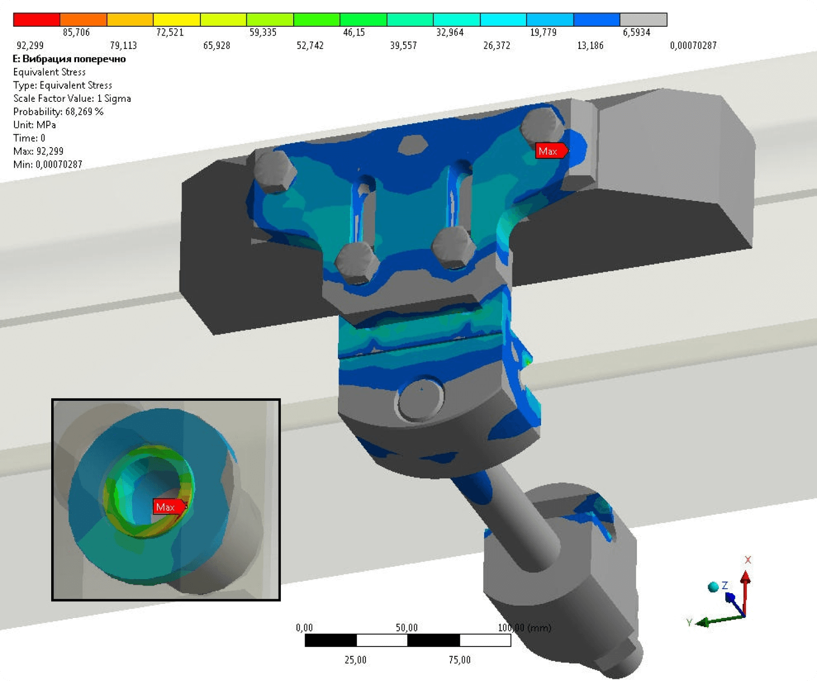Click the 'Scale Factor Value: 1 Sigma' text

72,98
